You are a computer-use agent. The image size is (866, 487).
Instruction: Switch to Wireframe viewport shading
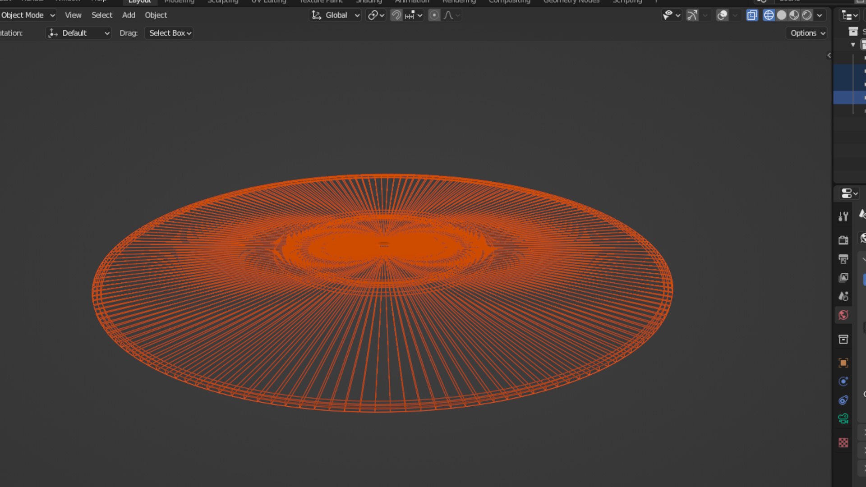[x=769, y=15]
